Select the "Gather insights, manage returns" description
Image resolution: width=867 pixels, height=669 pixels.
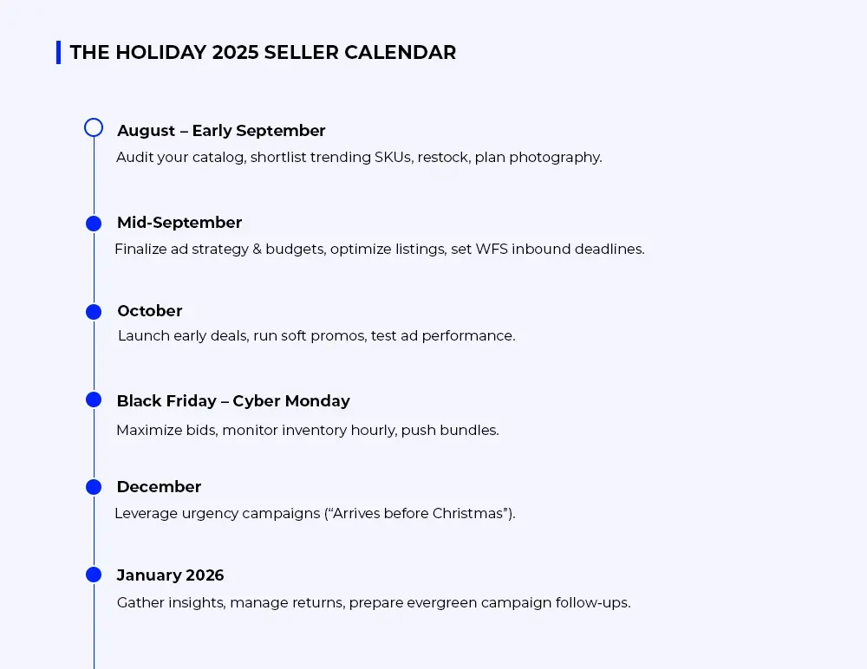click(x=374, y=603)
